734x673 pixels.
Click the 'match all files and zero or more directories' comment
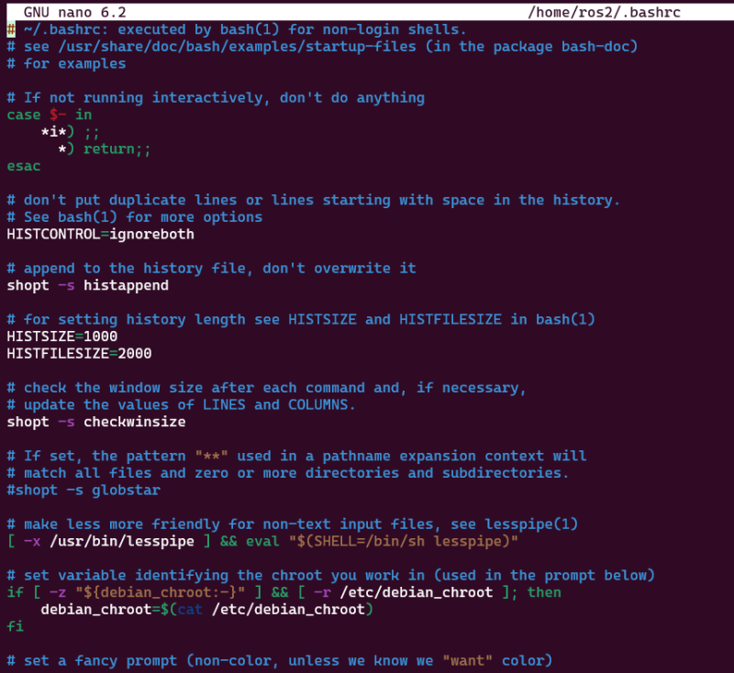288,473
